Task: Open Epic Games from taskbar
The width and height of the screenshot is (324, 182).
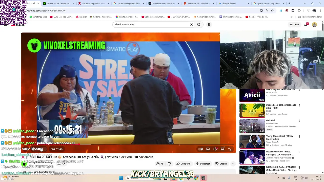Action: coord(203,178)
